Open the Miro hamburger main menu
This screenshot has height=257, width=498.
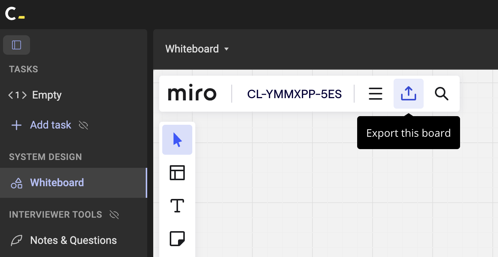pyautogui.click(x=375, y=94)
